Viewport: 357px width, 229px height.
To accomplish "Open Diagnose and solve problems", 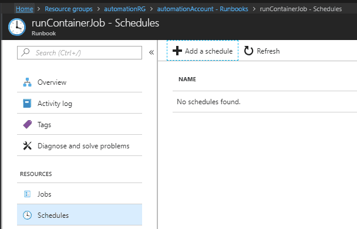I will point(79,145).
